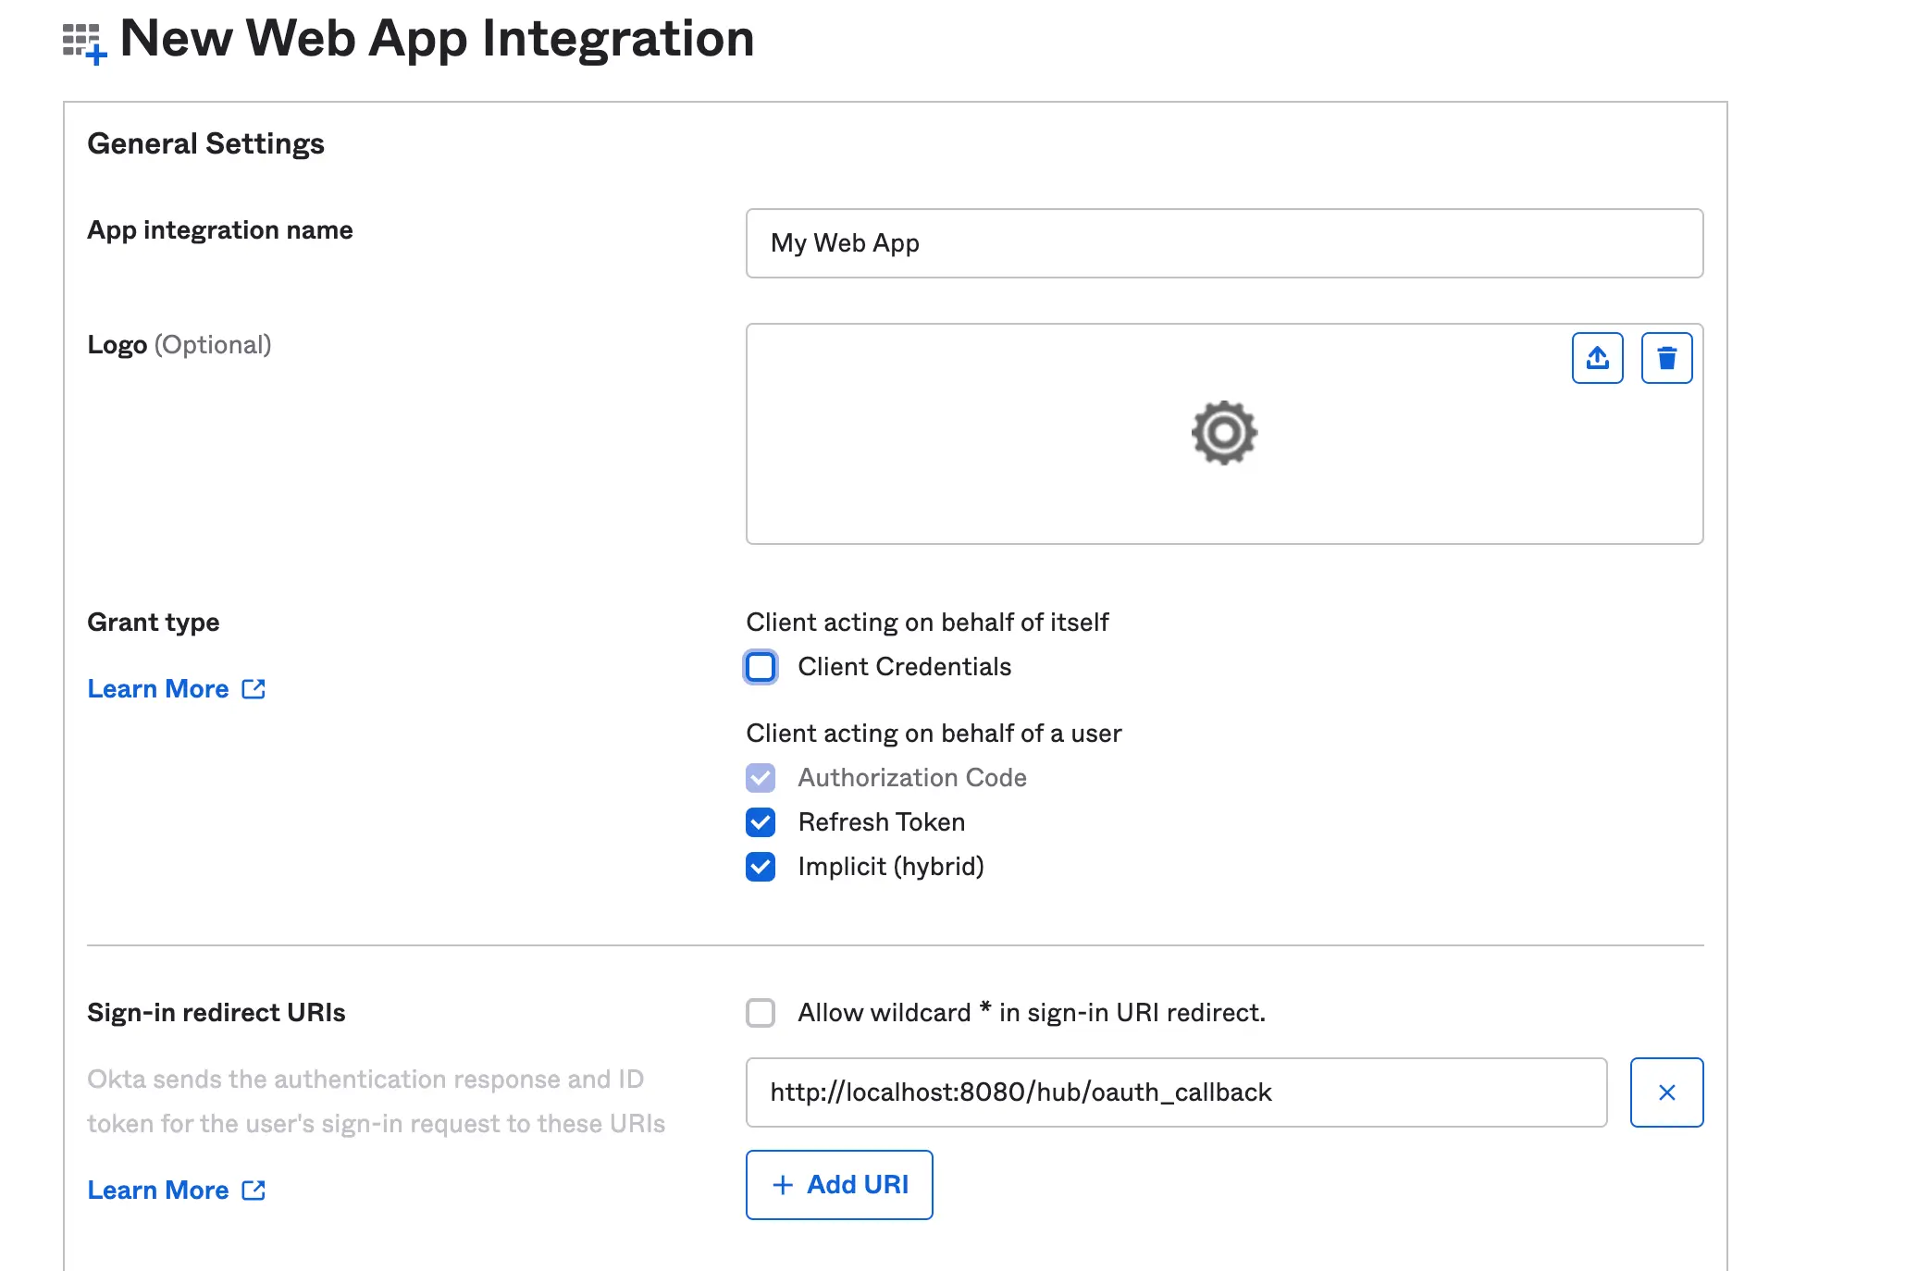
Task: Uncheck the Refresh Token checkbox
Action: click(761, 822)
